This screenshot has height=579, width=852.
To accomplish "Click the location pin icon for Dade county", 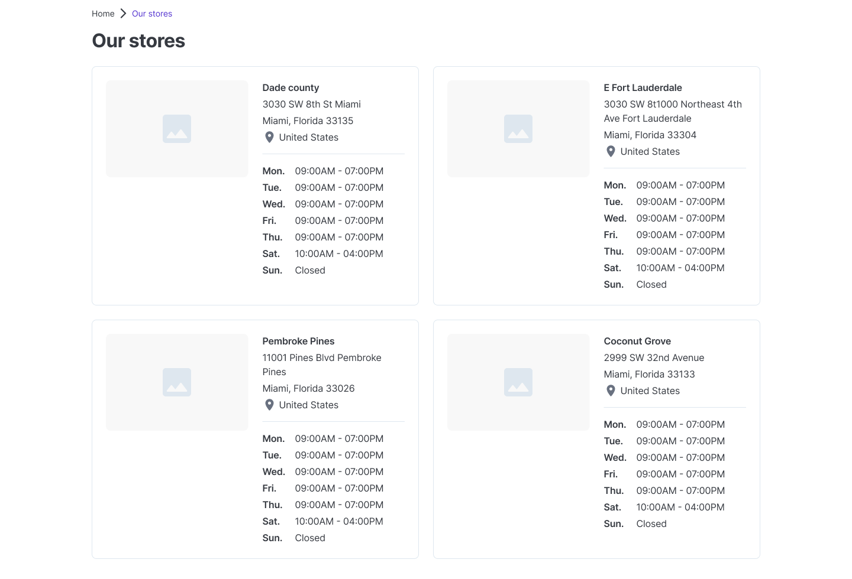I will click(270, 137).
